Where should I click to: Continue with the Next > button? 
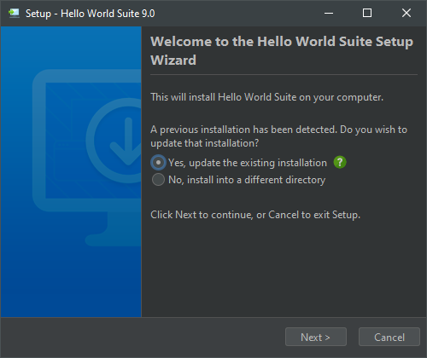coord(316,337)
